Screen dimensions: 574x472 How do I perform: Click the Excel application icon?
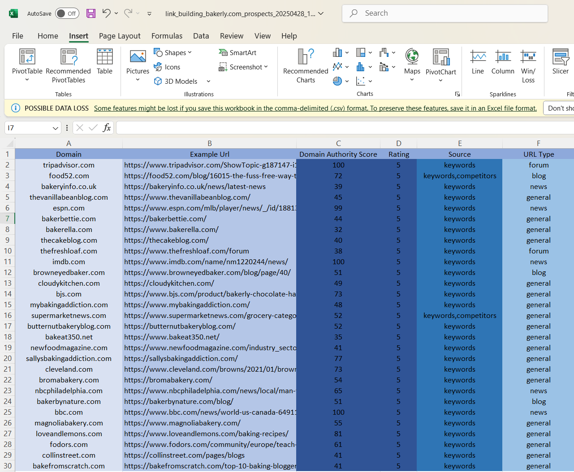(x=13, y=13)
